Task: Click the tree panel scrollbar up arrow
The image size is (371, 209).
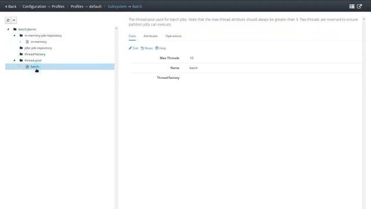Action: click(x=116, y=28)
